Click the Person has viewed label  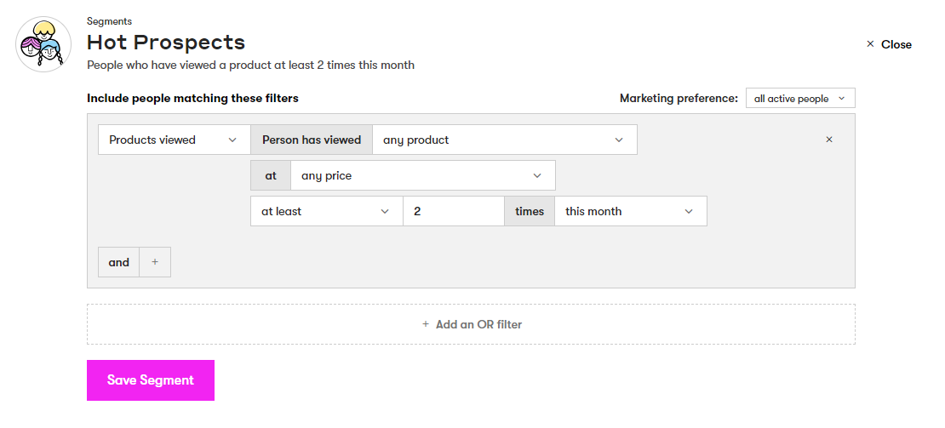coord(312,140)
